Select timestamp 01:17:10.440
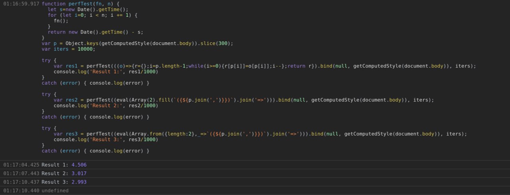Image resolution: width=510 pixels, height=195 pixels. tap(22, 191)
